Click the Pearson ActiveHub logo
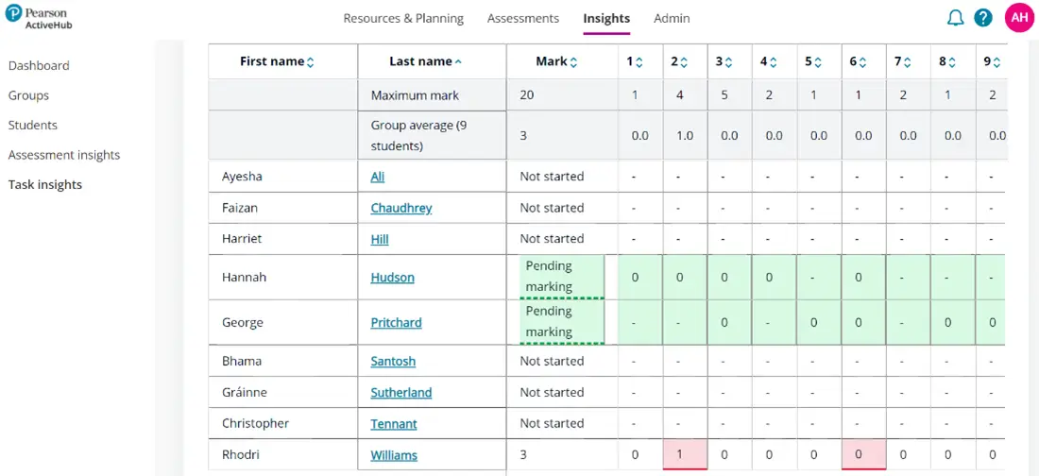The image size is (1039, 476). coord(39,18)
